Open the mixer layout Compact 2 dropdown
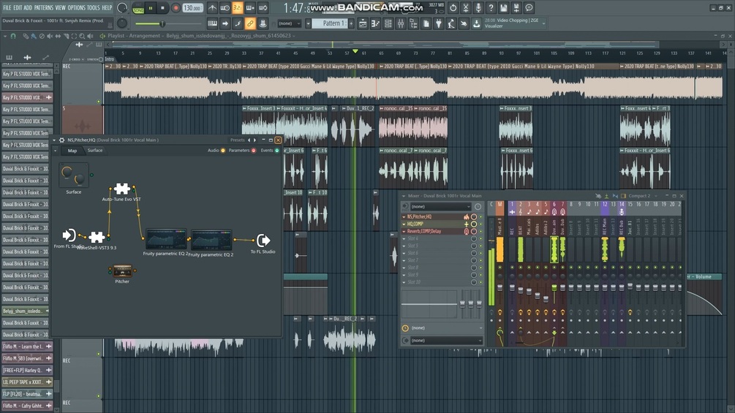Image resolution: width=735 pixels, height=413 pixels. click(642, 196)
